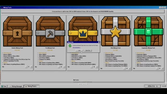Increase Rookie Mining Pack quantity
The image size is (167, 94).
pyautogui.click(x=31, y=67)
